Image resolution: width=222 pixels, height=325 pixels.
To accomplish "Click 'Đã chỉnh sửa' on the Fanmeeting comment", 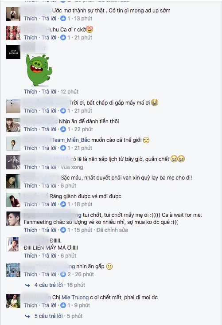I will (112, 230).
